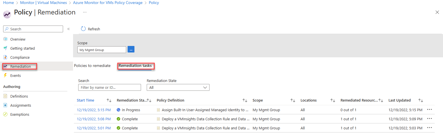443x139 pixels.
Task: Open the 12/19/2022, 5:15 PM remediation task
Action: pyautogui.click(x=94, y=110)
